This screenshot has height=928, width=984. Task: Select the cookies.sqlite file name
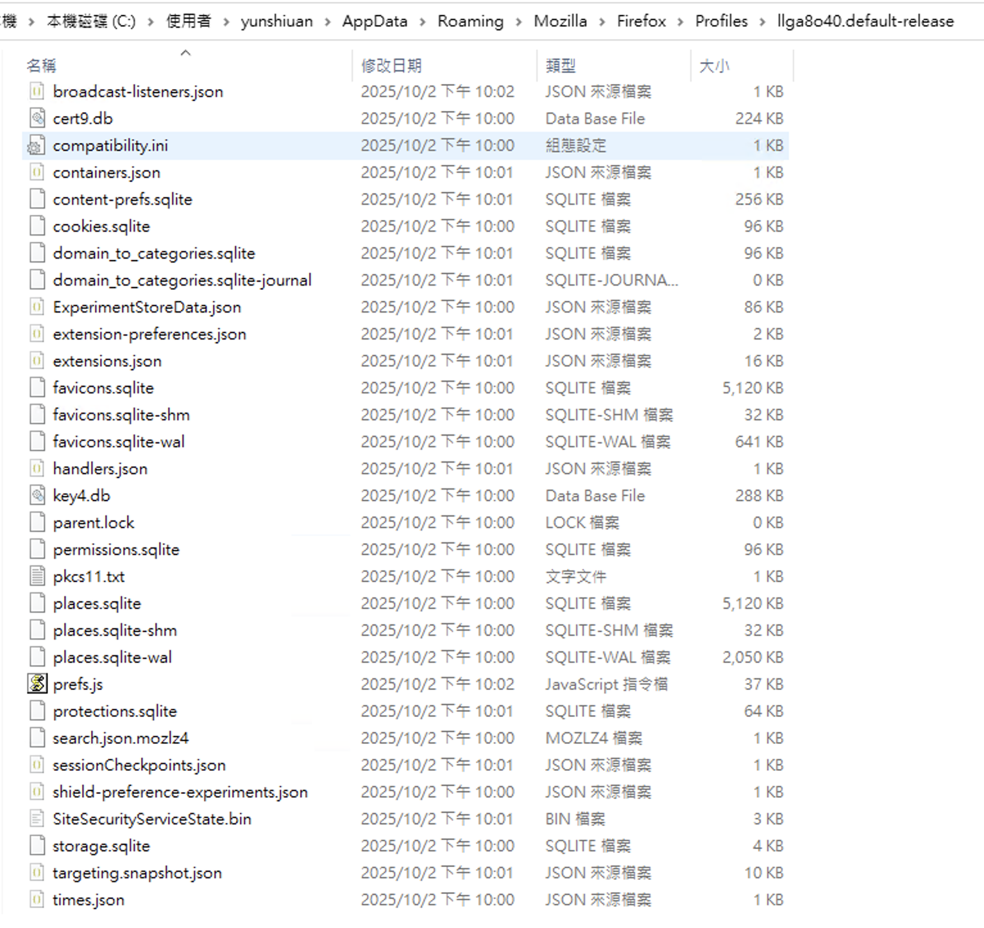click(101, 227)
